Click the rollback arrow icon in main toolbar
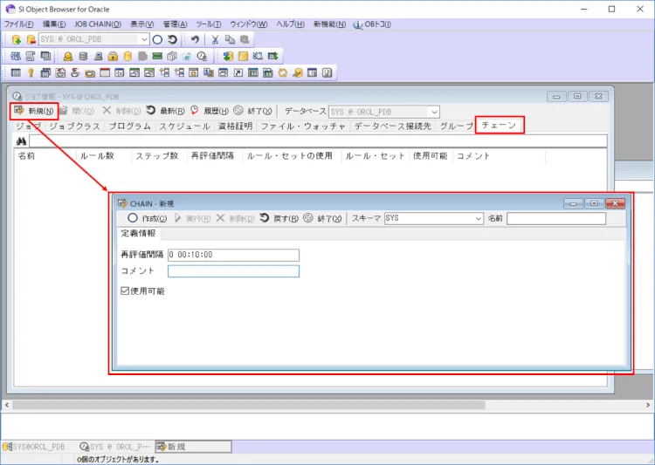 click(172, 39)
